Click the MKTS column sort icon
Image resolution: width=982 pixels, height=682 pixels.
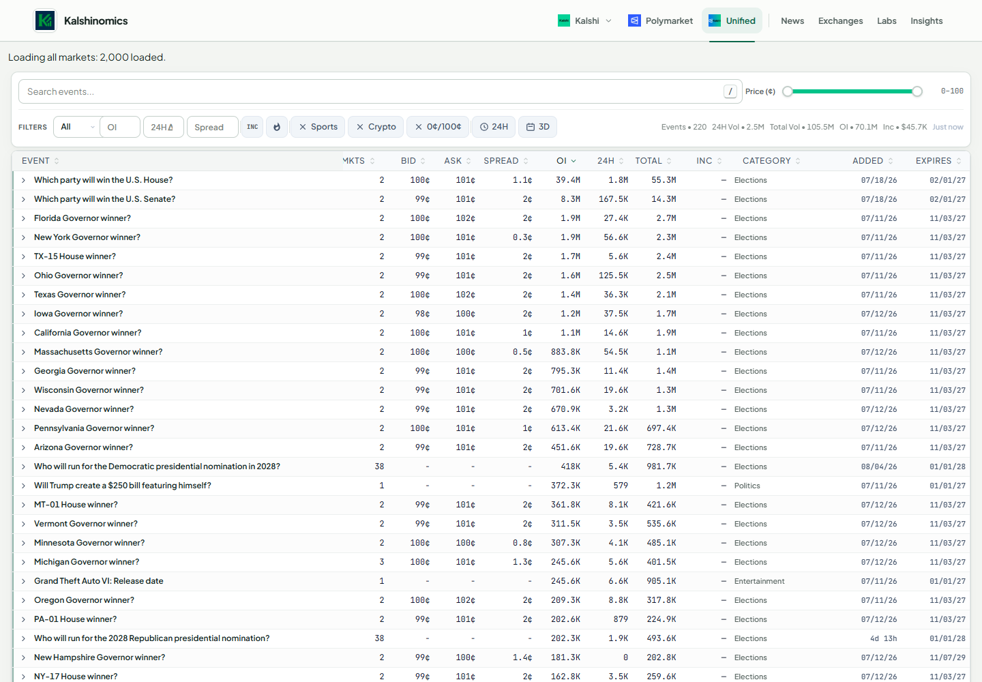(x=372, y=161)
